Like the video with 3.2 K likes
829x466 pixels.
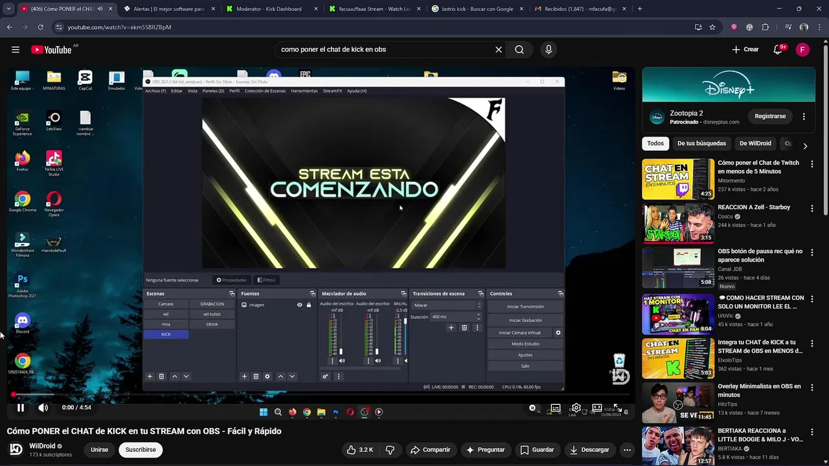click(360, 450)
